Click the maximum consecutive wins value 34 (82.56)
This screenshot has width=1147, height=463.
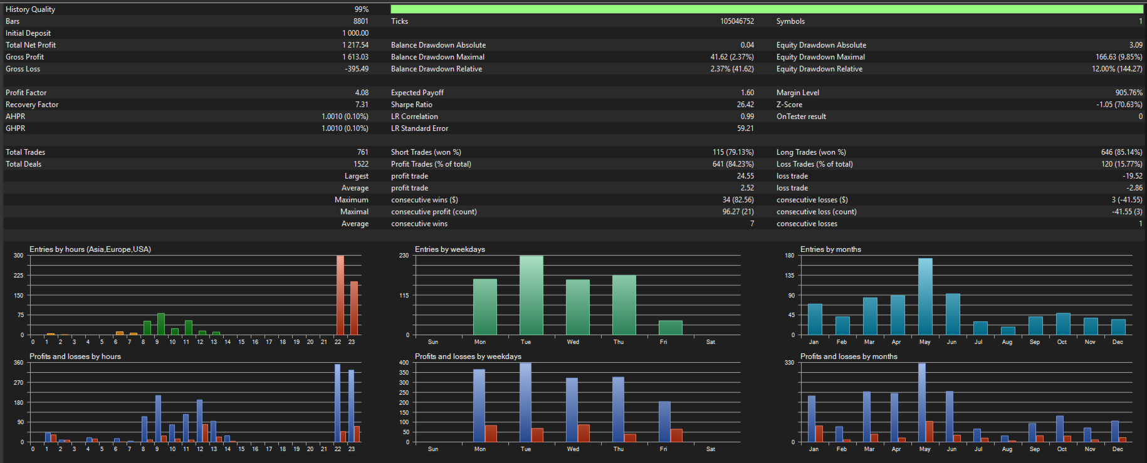[738, 200]
